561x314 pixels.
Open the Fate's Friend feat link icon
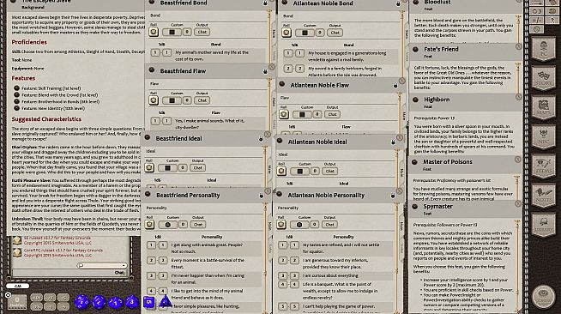coord(415,50)
